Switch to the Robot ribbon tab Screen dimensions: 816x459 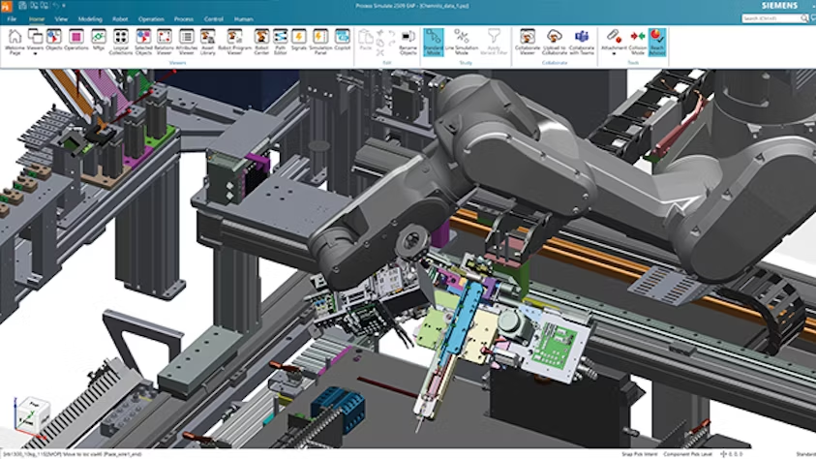[x=119, y=18]
